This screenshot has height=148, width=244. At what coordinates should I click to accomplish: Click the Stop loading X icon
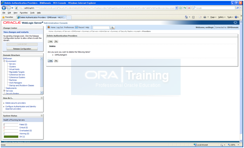pos(189,8)
